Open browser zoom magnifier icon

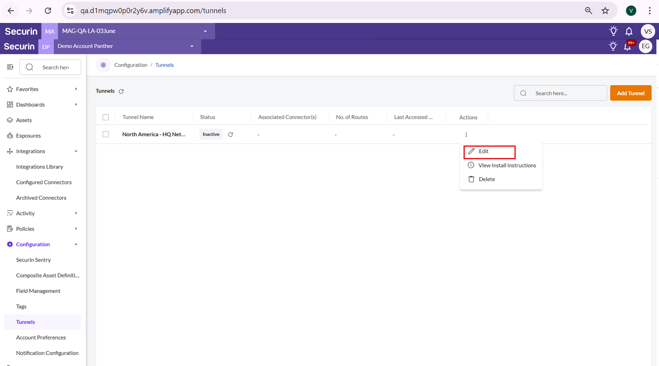pyautogui.click(x=588, y=10)
